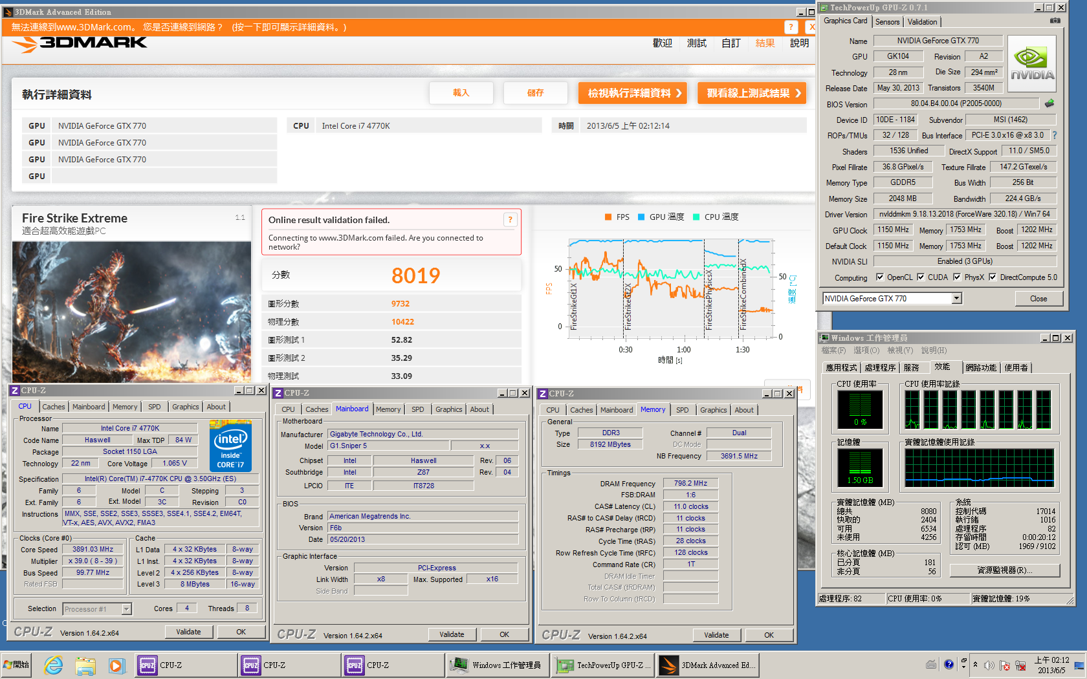Open the Start menu button
The image size is (1087, 679).
pyautogui.click(x=17, y=665)
